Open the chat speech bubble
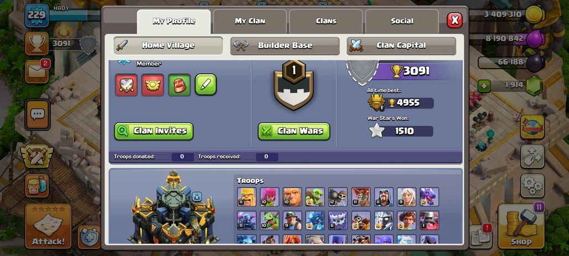569x256 pixels. point(38,115)
